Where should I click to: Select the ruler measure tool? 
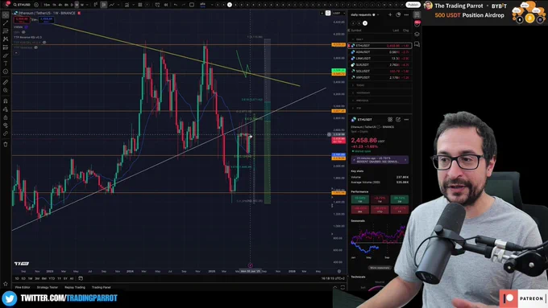tap(6, 82)
